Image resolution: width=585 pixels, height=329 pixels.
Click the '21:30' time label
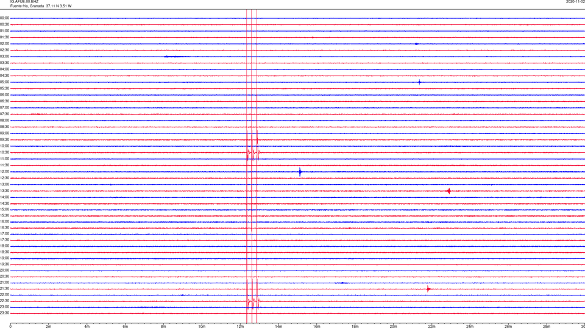[4, 288]
